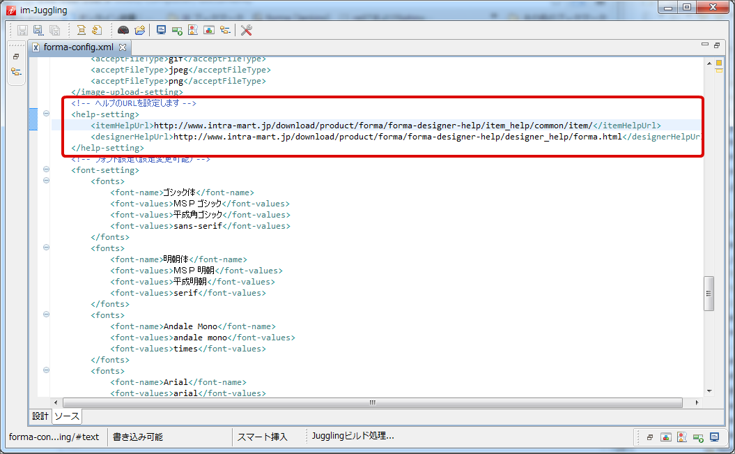Select the forma-config.xml editor tab
The image size is (735, 454).
[79, 47]
